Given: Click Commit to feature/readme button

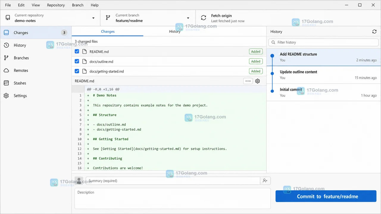Looking at the screenshot, I should (x=326, y=196).
